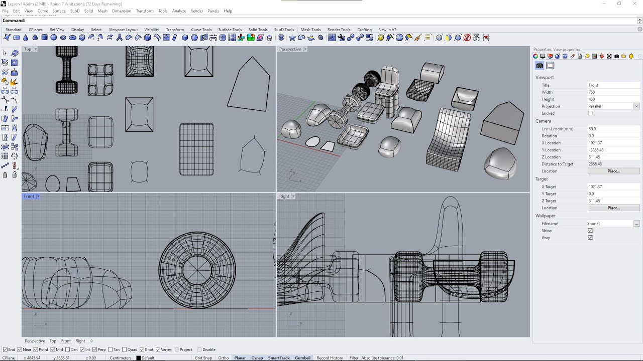The width and height of the screenshot is (643, 361).
Task: Select the arrow pointer tool in left sidebar
Action: (x=5, y=53)
